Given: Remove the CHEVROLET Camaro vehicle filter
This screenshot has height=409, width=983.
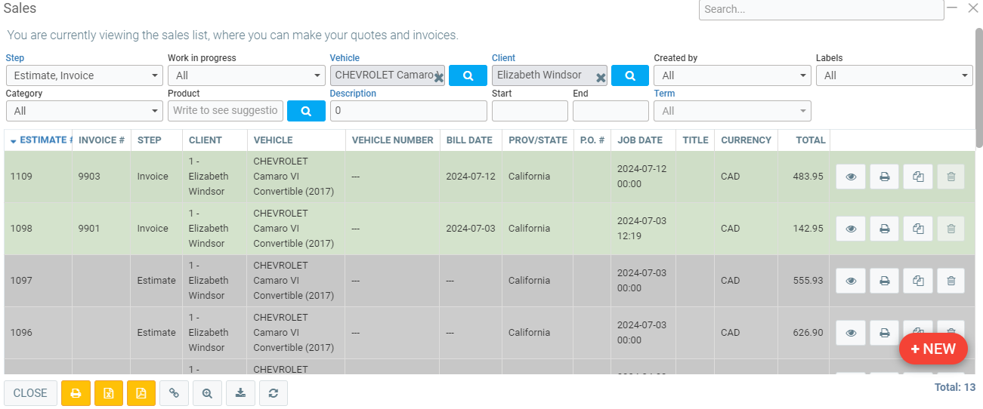Looking at the screenshot, I should 438,77.
